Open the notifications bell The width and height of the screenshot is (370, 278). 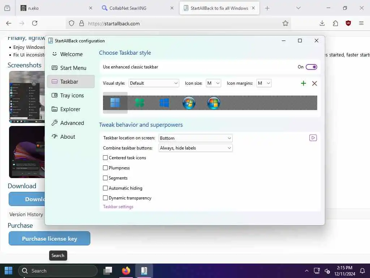point(362,271)
